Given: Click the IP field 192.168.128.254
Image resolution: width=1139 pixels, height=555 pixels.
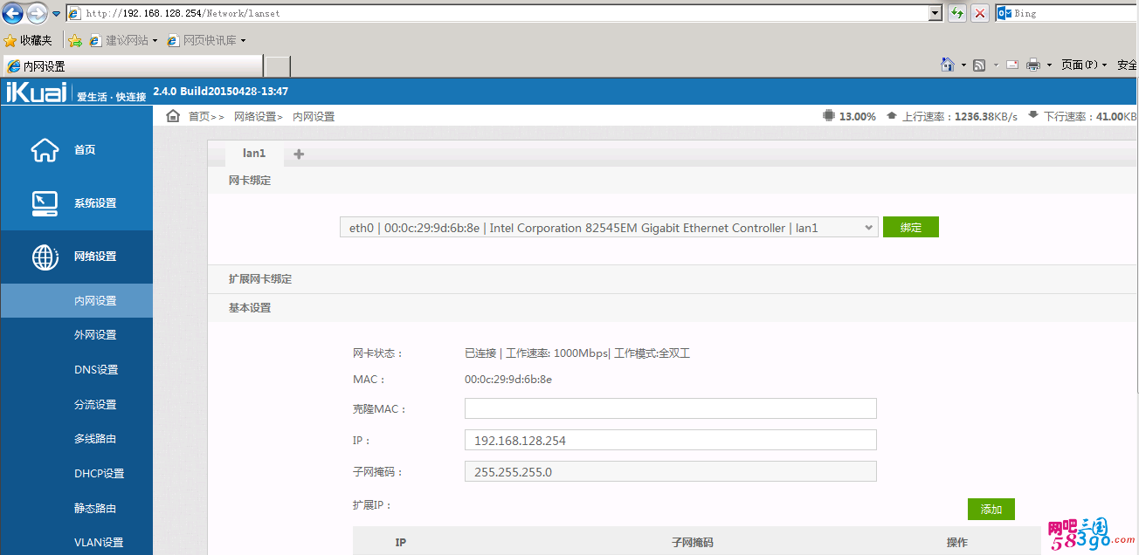Looking at the screenshot, I should coord(671,440).
